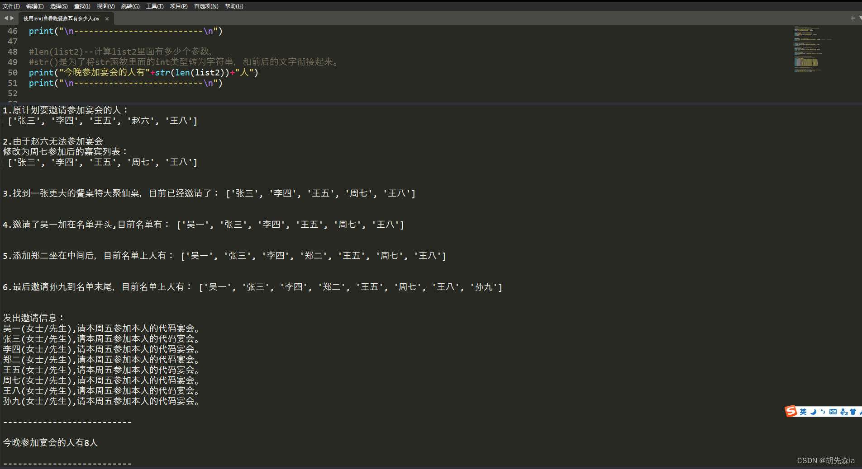Open the 视图(V) menu

click(x=105, y=6)
